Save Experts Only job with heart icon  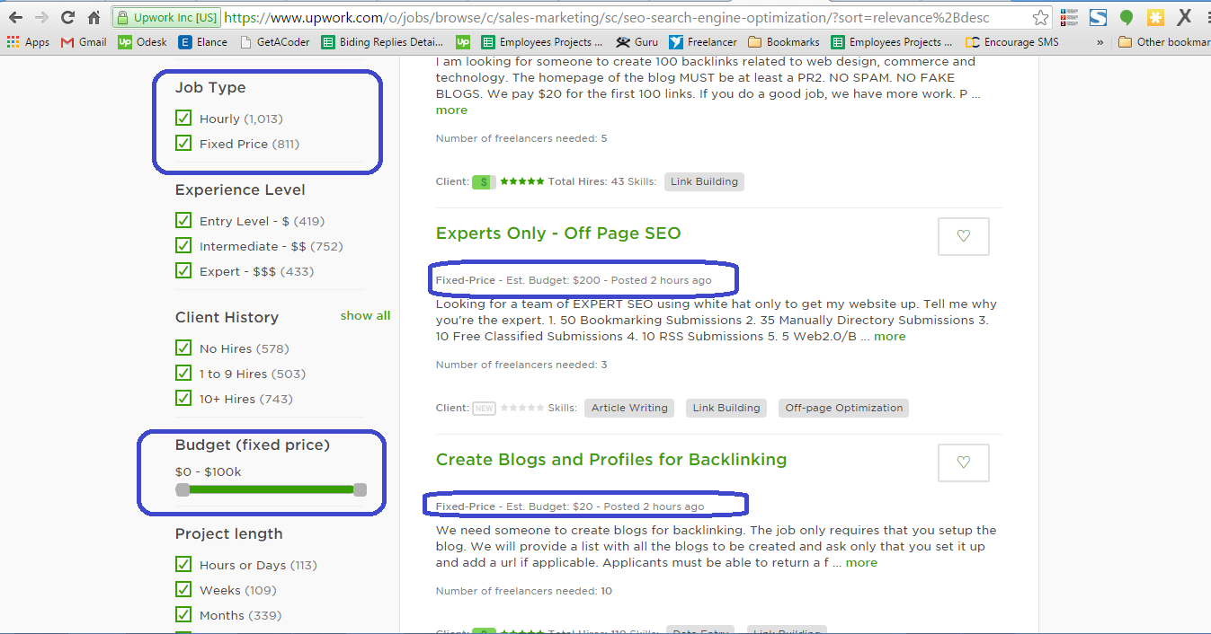[x=964, y=236]
